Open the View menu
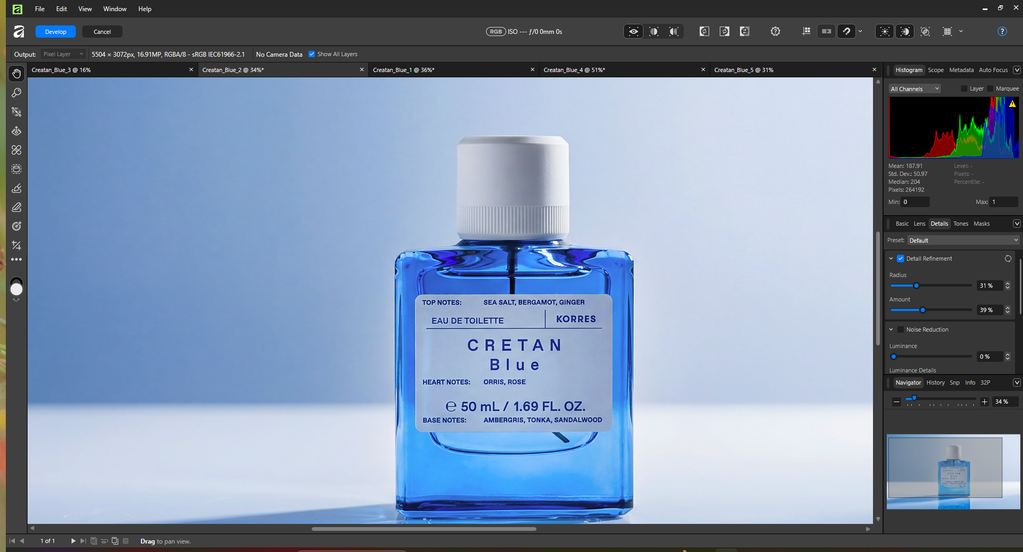The height and width of the screenshot is (552, 1023). tap(85, 9)
